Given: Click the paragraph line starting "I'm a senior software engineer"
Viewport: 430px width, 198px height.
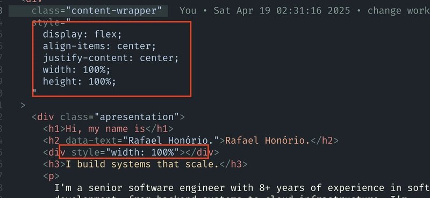Looking at the screenshot, I should (x=242, y=188).
